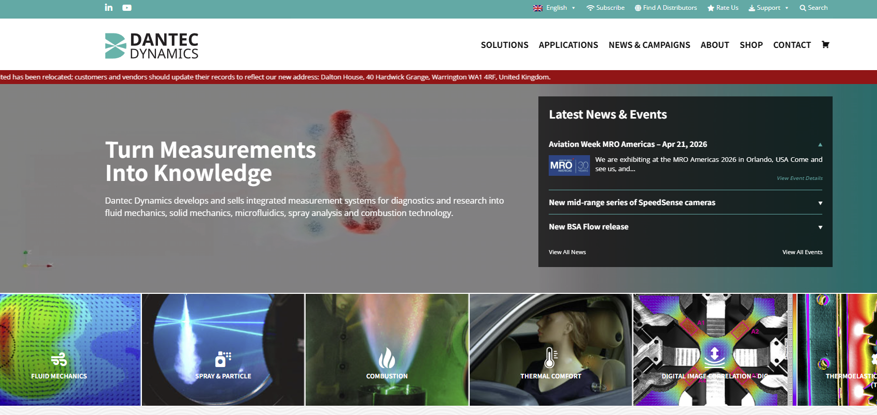The width and height of the screenshot is (877, 415).
Task: Open the Solutions menu
Action: click(x=504, y=45)
